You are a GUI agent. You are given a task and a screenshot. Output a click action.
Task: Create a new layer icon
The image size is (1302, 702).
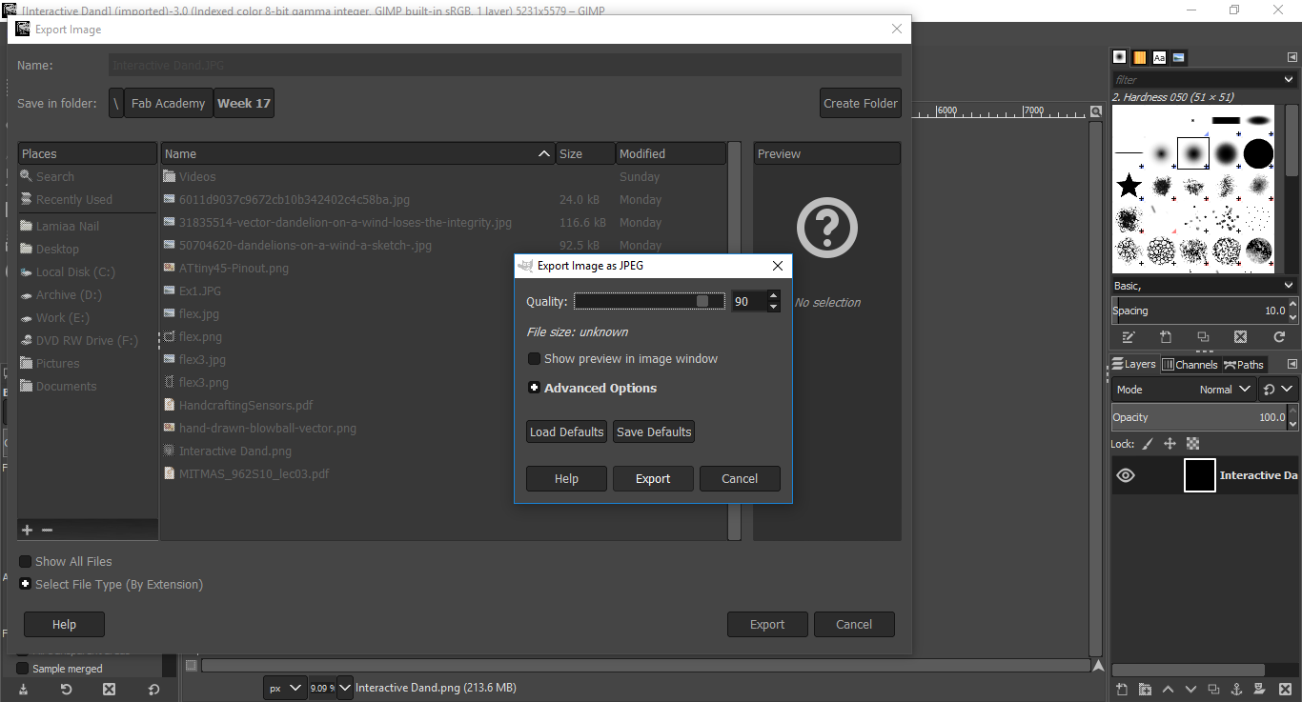(x=1122, y=690)
